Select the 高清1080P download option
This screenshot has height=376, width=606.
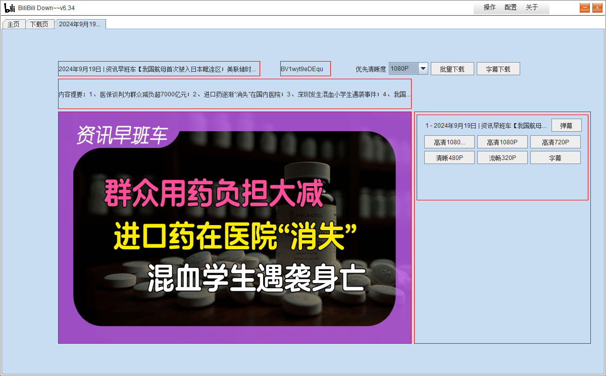click(x=502, y=142)
